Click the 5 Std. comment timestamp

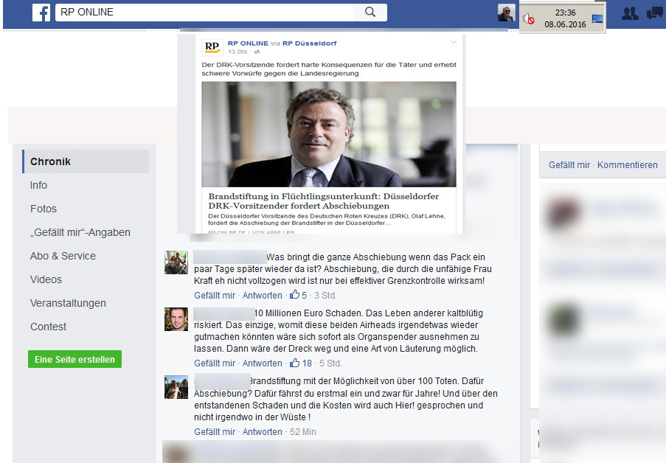click(x=330, y=363)
